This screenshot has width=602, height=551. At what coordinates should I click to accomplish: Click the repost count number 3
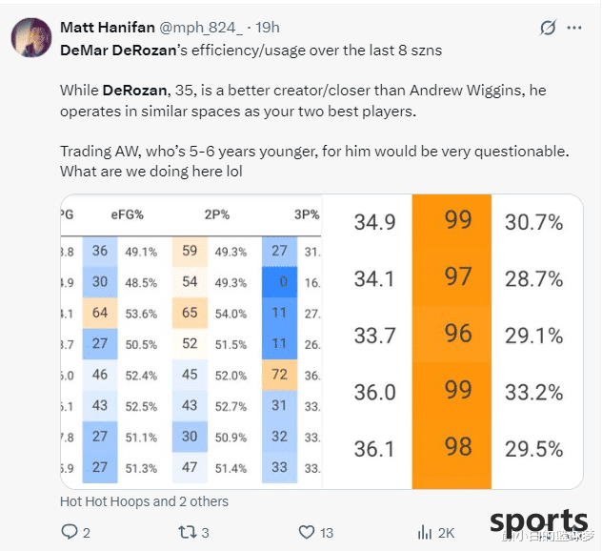206,533
